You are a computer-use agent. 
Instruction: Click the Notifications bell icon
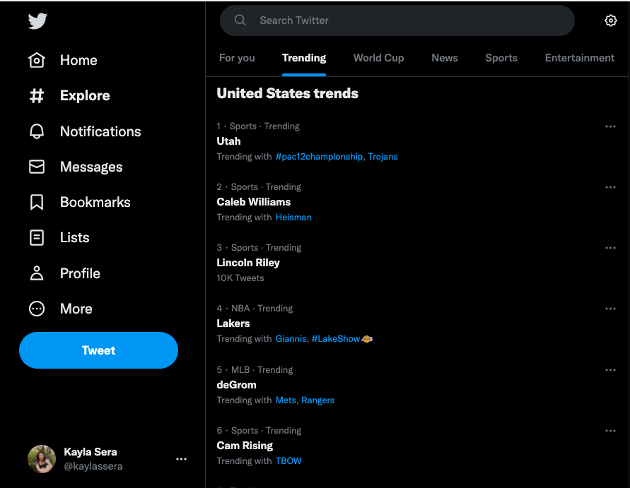tap(37, 131)
